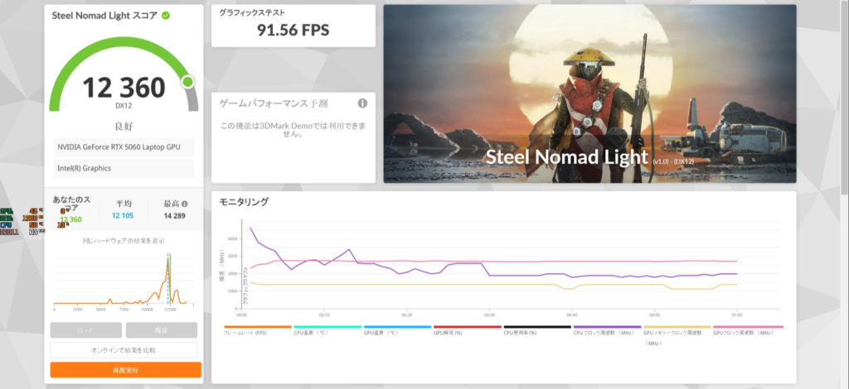Image resolution: width=849 pixels, height=389 pixels.
Task: Toggle the CPU温度 (°C) legend series
Action: (x=327, y=330)
